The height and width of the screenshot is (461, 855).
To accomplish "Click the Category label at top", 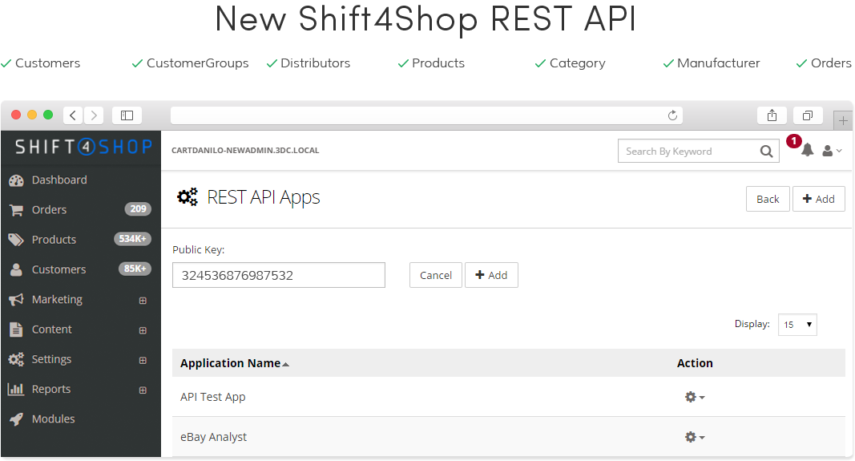I will tap(578, 64).
